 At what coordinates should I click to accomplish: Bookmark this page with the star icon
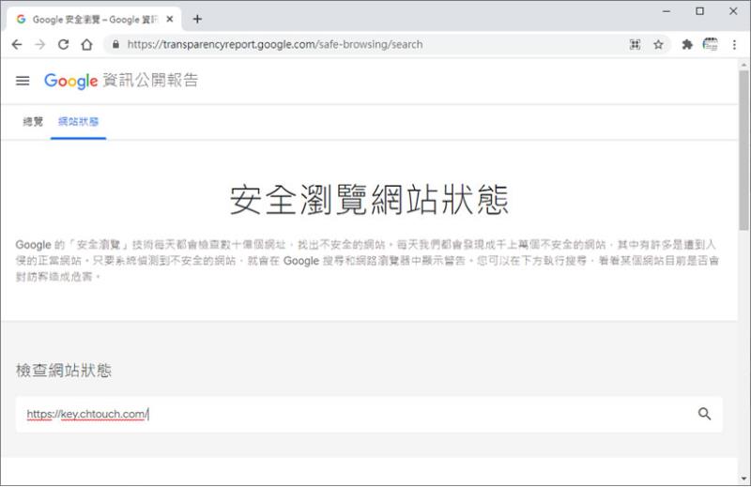pos(659,44)
